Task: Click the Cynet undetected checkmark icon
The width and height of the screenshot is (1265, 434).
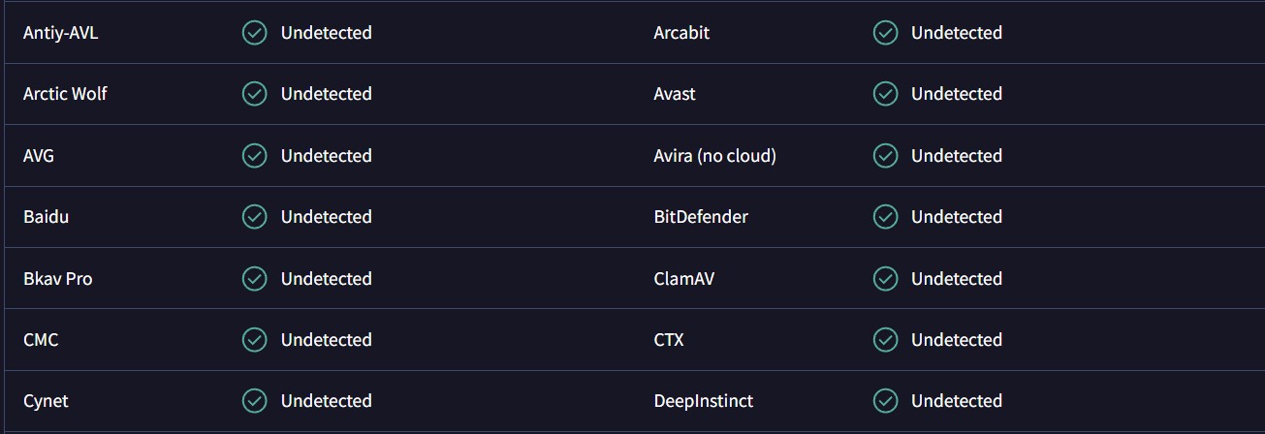Action: (x=254, y=401)
